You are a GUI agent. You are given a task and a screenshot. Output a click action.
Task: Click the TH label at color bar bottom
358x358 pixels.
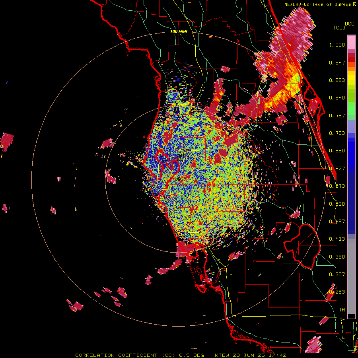pos(342,310)
